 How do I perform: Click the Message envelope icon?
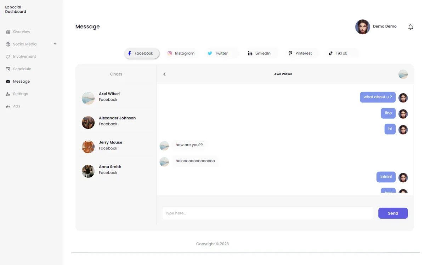point(8,81)
